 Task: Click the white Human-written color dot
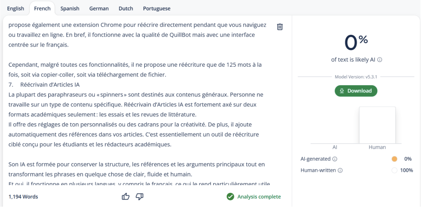pos(395,170)
